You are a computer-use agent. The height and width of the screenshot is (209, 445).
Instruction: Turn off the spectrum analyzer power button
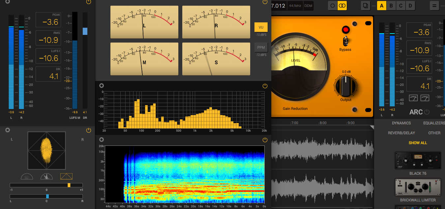tap(265, 86)
